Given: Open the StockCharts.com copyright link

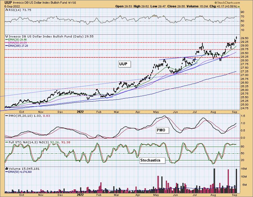Looking at the screenshot, I should point(227,3).
